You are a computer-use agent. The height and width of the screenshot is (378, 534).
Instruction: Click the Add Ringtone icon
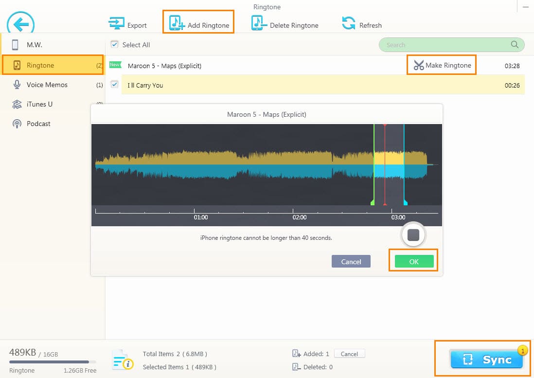[177, 23]
